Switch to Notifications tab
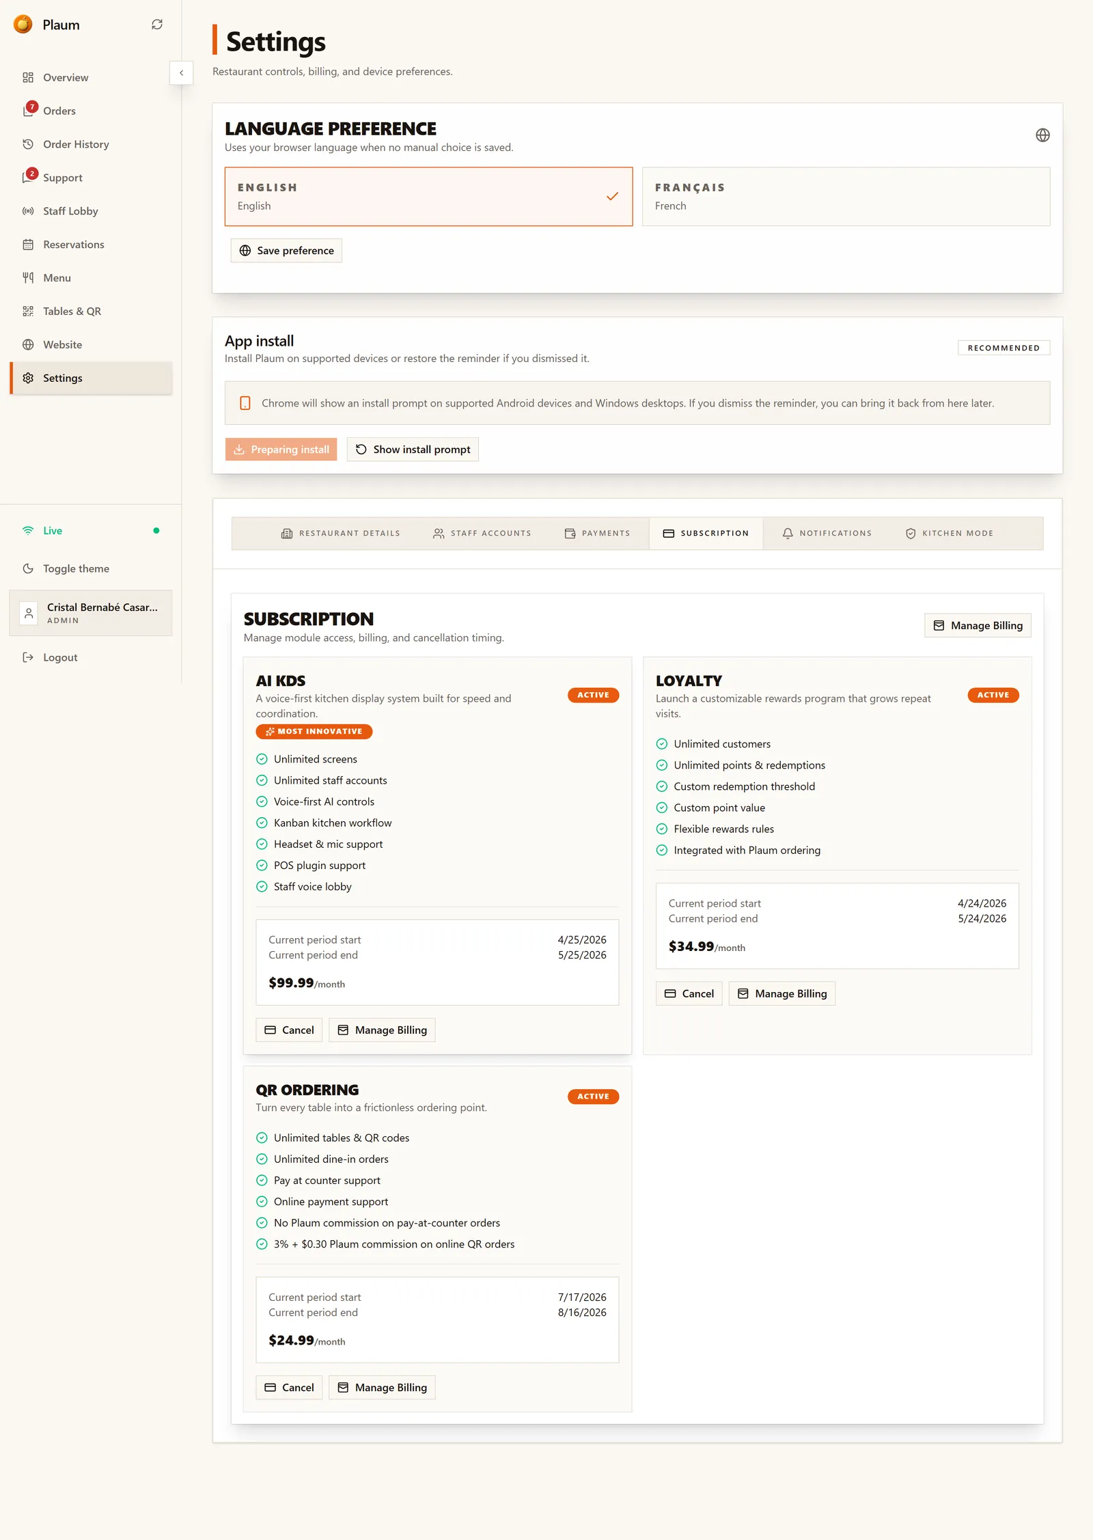This screenshot has height=1540, width=1093. click(827, 534)
